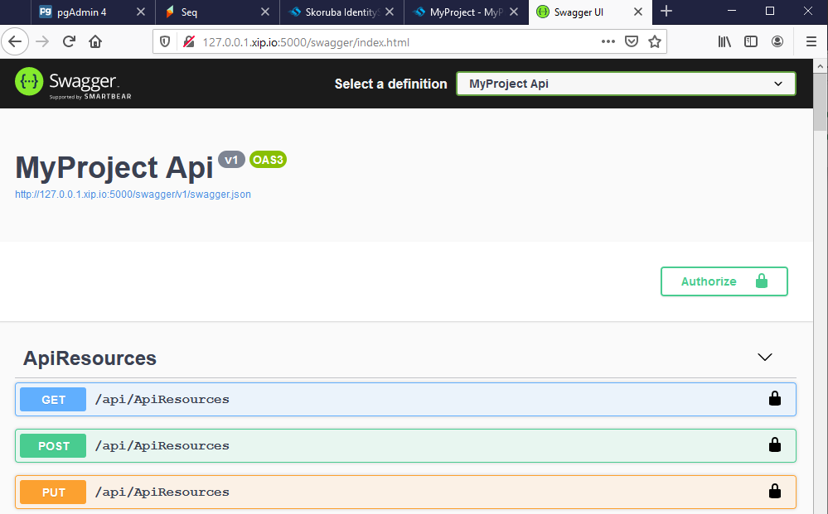Image resolution: width=828 pixels, height=514 pixels.
Task: Click the ApiResources section heading
Action: (90, 358)
